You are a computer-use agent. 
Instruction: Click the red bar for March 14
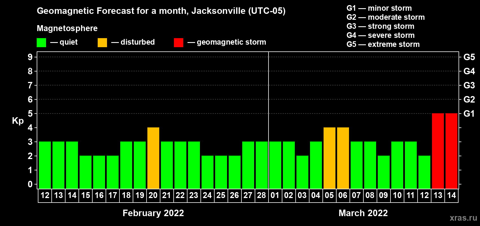[x=451, y=151]
